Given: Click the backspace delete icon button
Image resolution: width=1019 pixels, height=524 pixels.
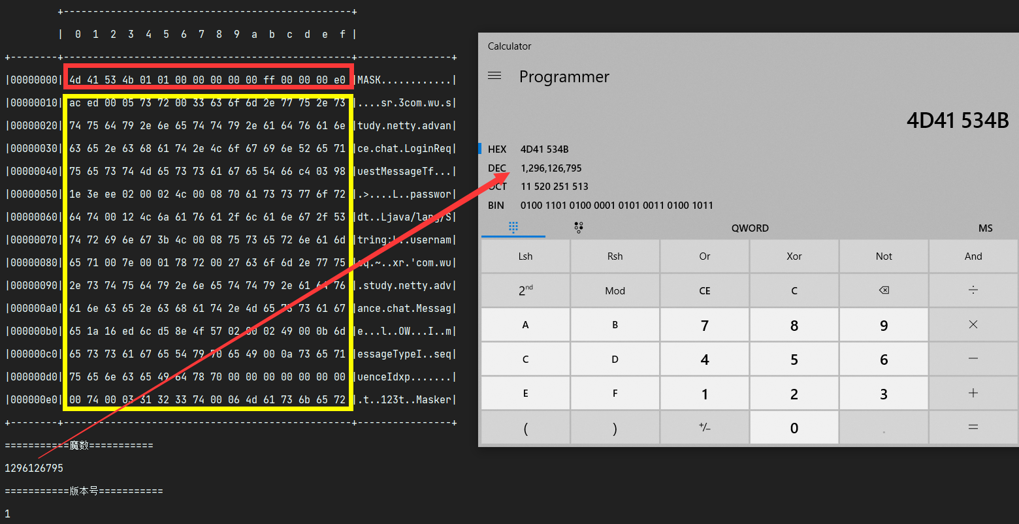Looking at the screenshot, I should point(883,290).
